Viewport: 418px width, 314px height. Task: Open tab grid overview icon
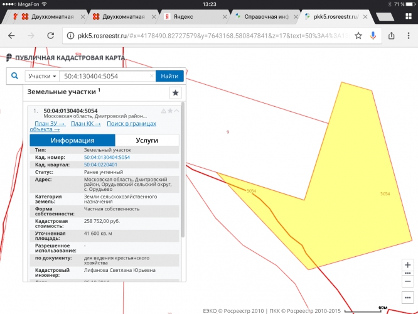[x=409, y=16]
